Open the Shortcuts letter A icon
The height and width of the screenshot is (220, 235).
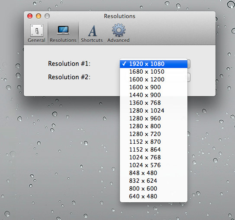point(92,31)
